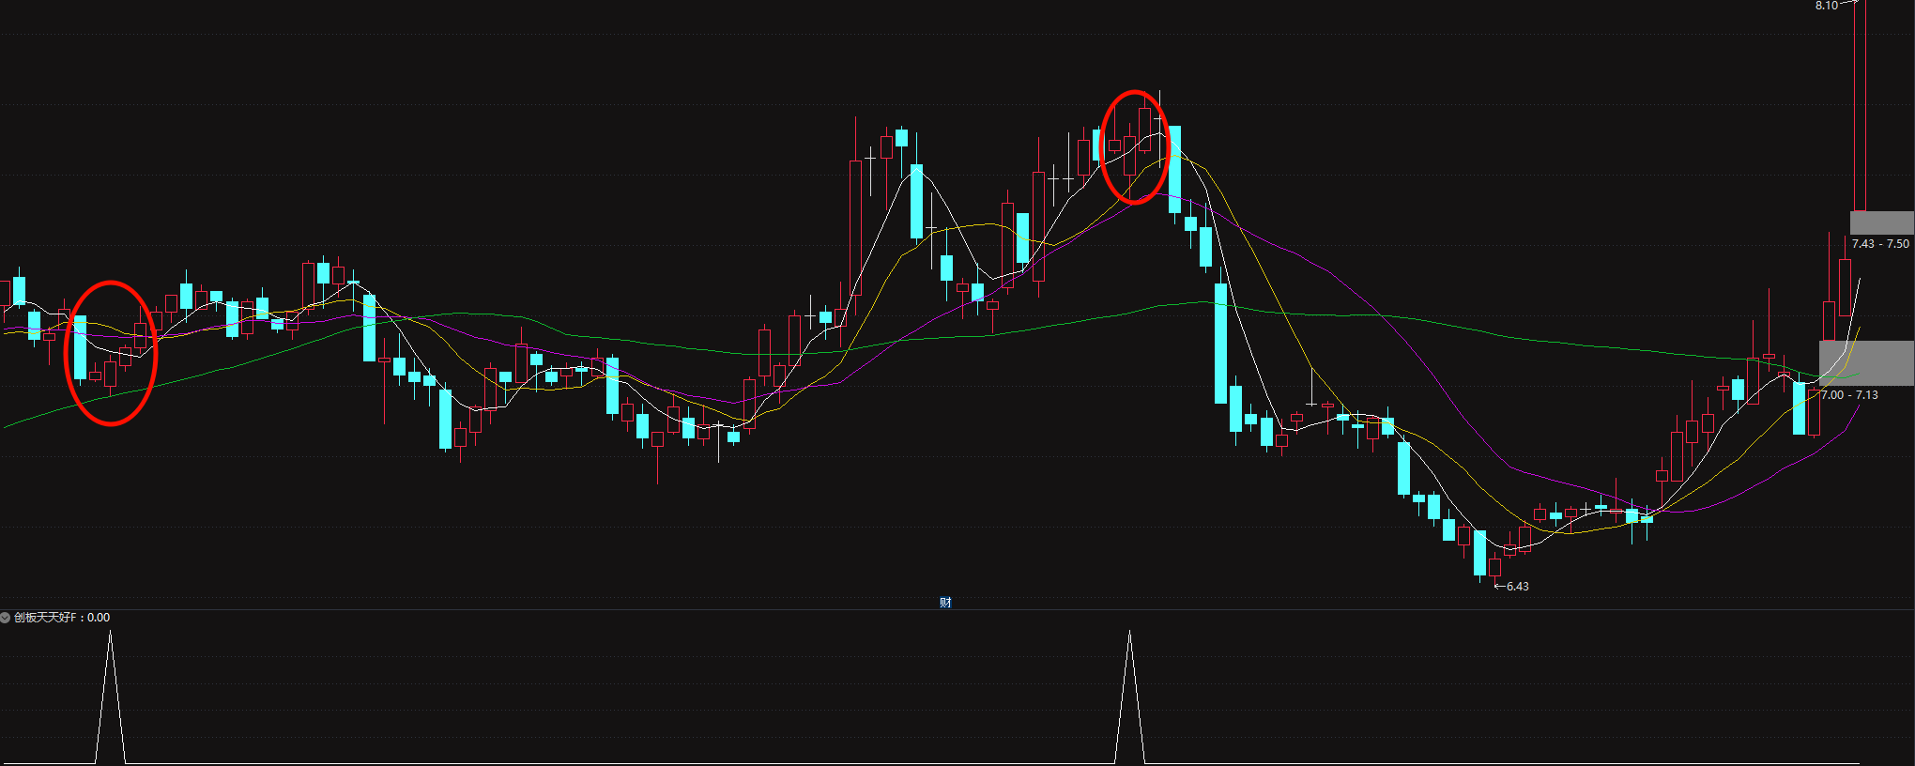This screenshot has width=1915, height=766.
Task: Click the 8.10 high price label
Action: click(x=1826, y=6)
